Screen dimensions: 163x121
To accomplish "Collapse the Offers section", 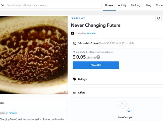I will click(x=117, y=93).
